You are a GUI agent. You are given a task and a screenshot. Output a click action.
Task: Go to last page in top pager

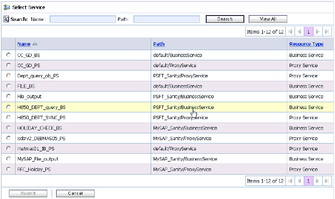(x=327, y=32)
